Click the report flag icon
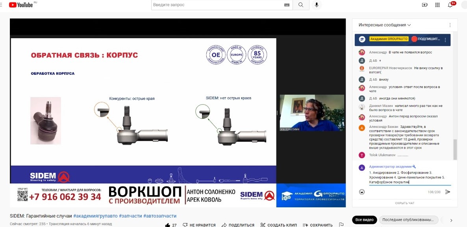Viewport: 467px width, 227px height. click(x=341, y=225)
